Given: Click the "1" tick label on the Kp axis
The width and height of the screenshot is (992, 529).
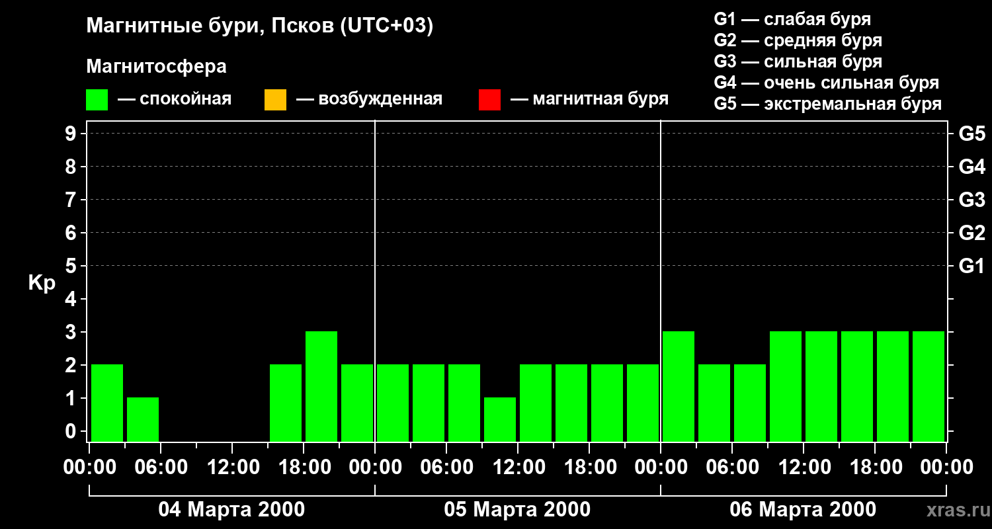Looking at the screenshot, I should coord(72,398).
